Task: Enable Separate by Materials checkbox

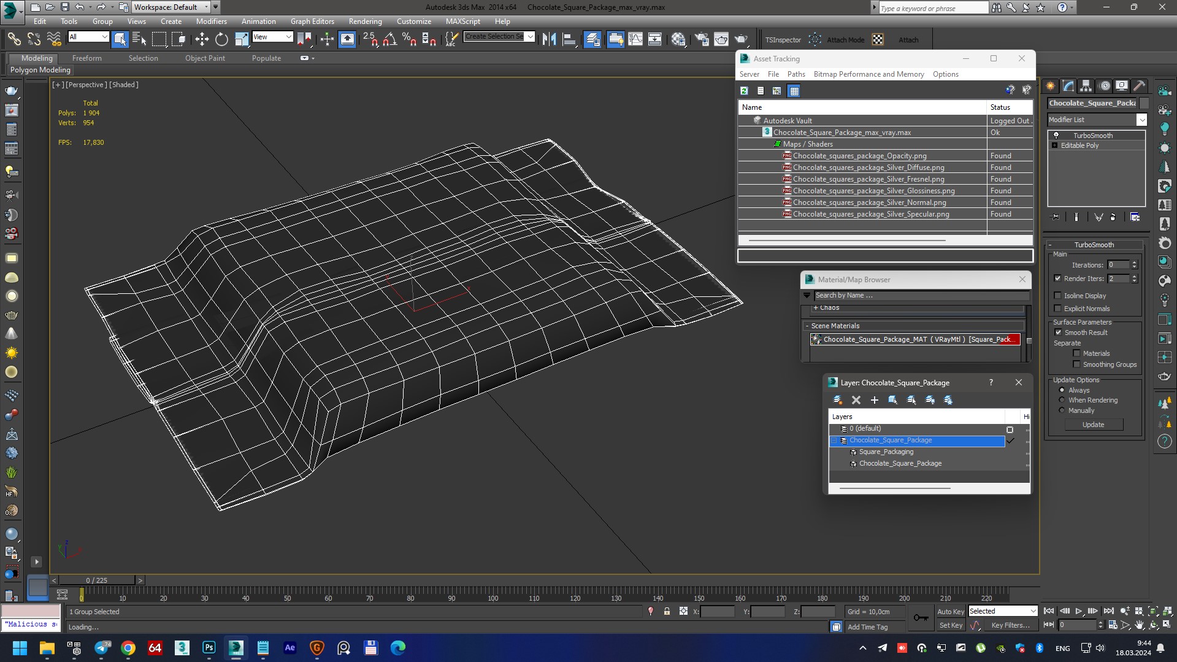Action: (x=1076, y=353)
